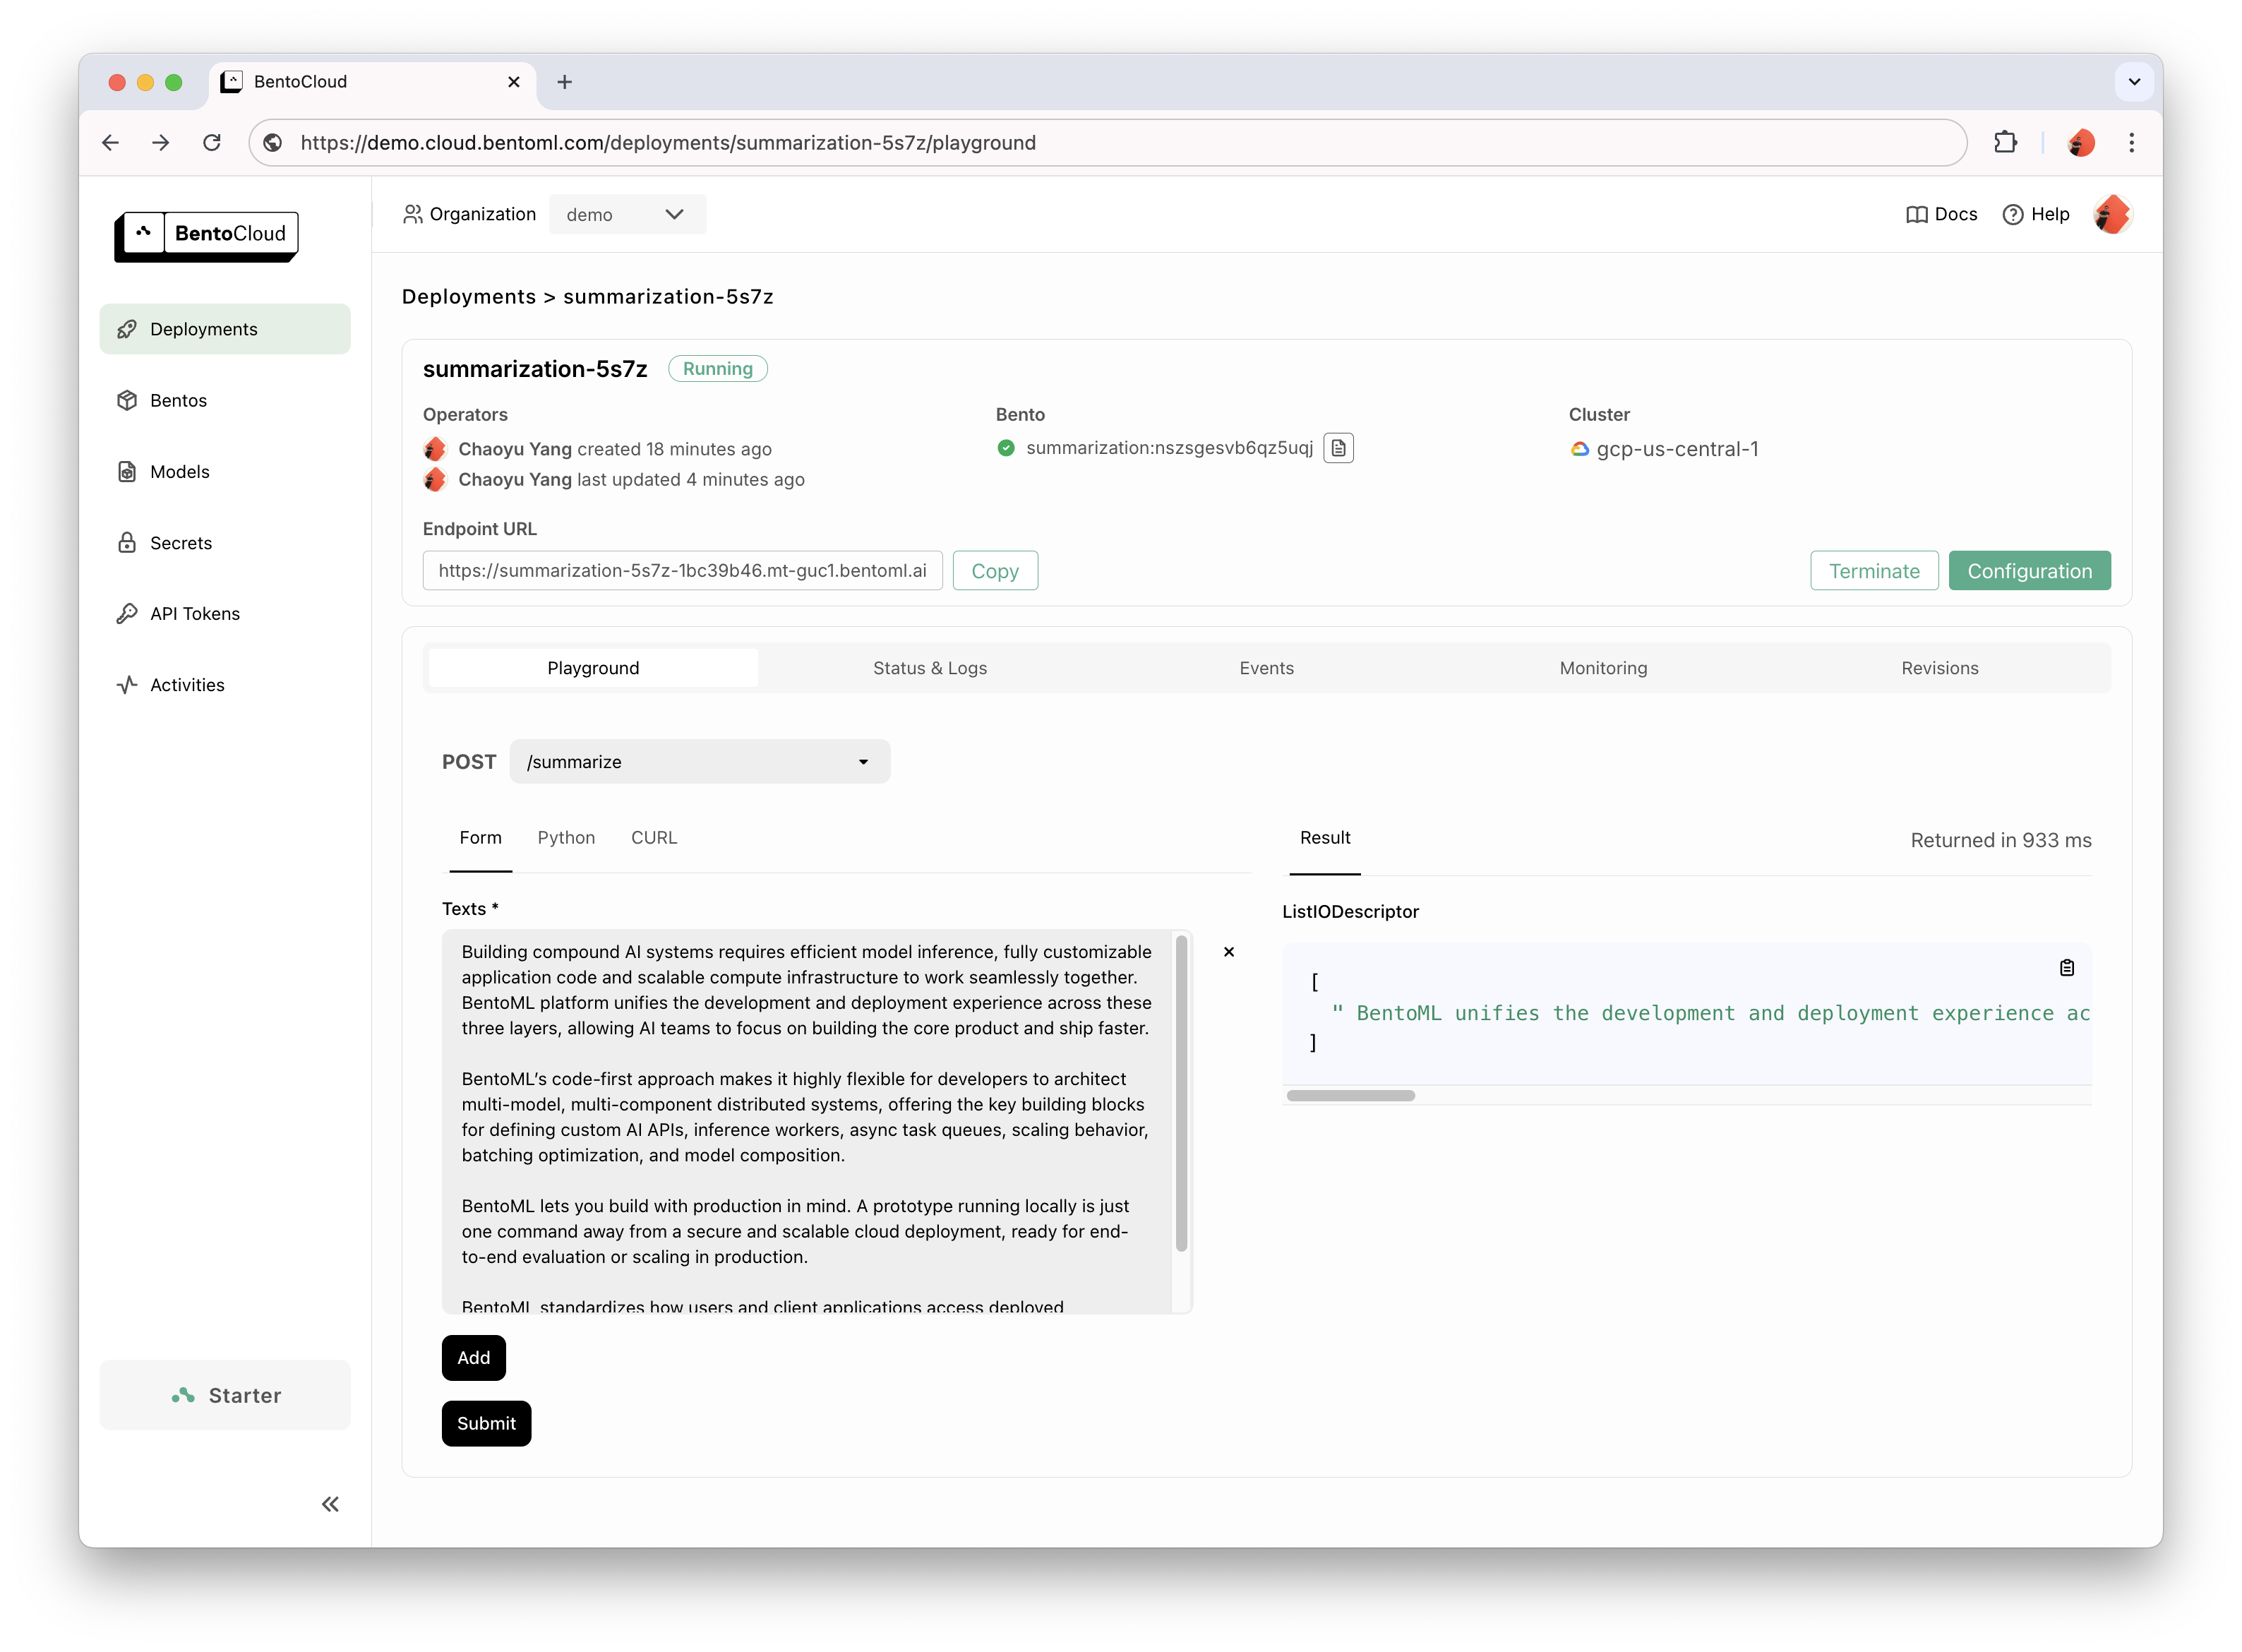Switch to the Status & Logs tab
The image size is (2242, 1652).
pyautogui.click(x=928, y=666)
